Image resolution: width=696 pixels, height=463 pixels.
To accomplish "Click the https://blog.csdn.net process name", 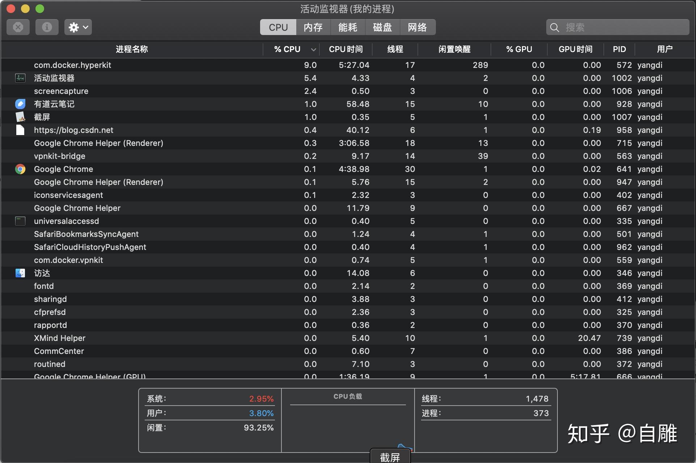I will coord(73,130).
